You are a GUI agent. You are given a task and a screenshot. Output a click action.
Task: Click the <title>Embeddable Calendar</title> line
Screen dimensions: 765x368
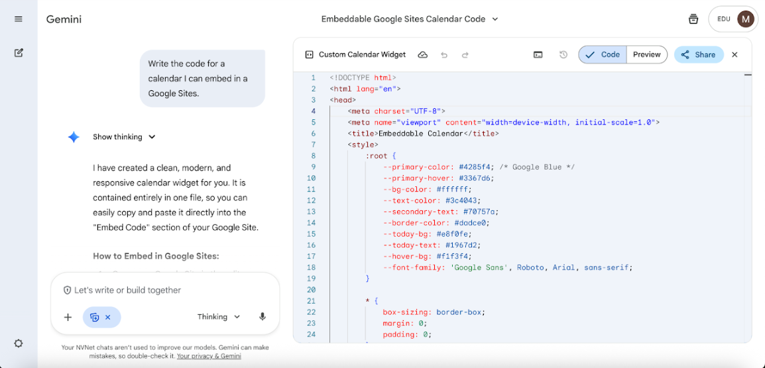(423, 134)
